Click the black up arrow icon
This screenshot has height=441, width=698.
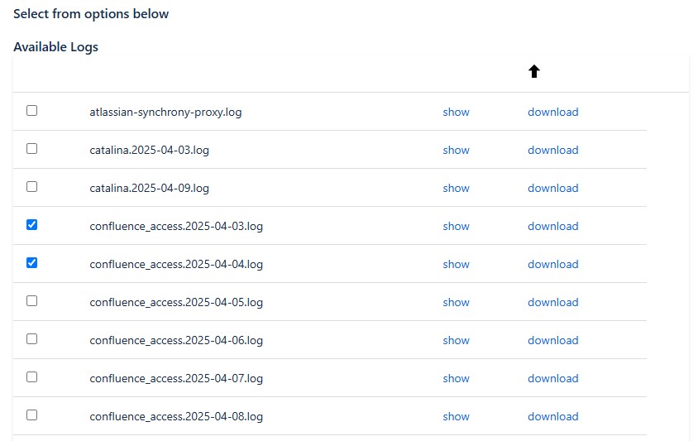(533, 72)
